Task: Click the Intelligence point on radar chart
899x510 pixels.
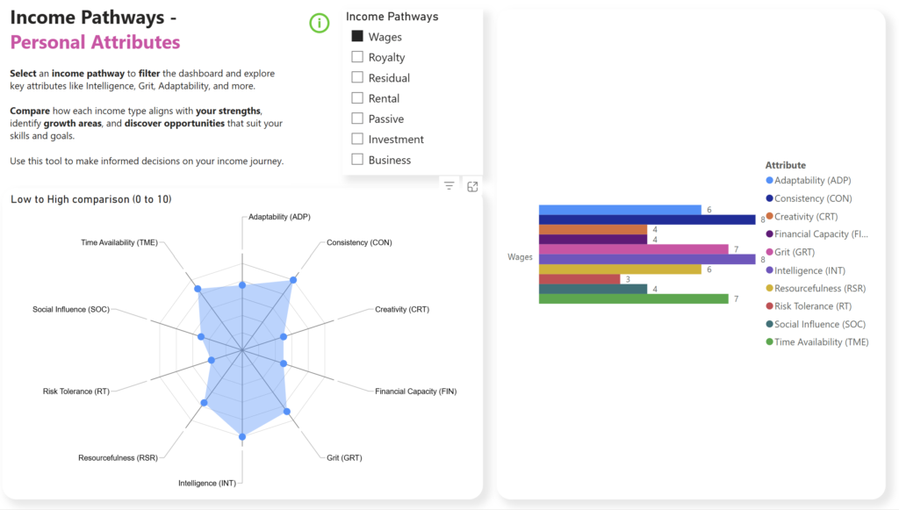Action: 242,436
